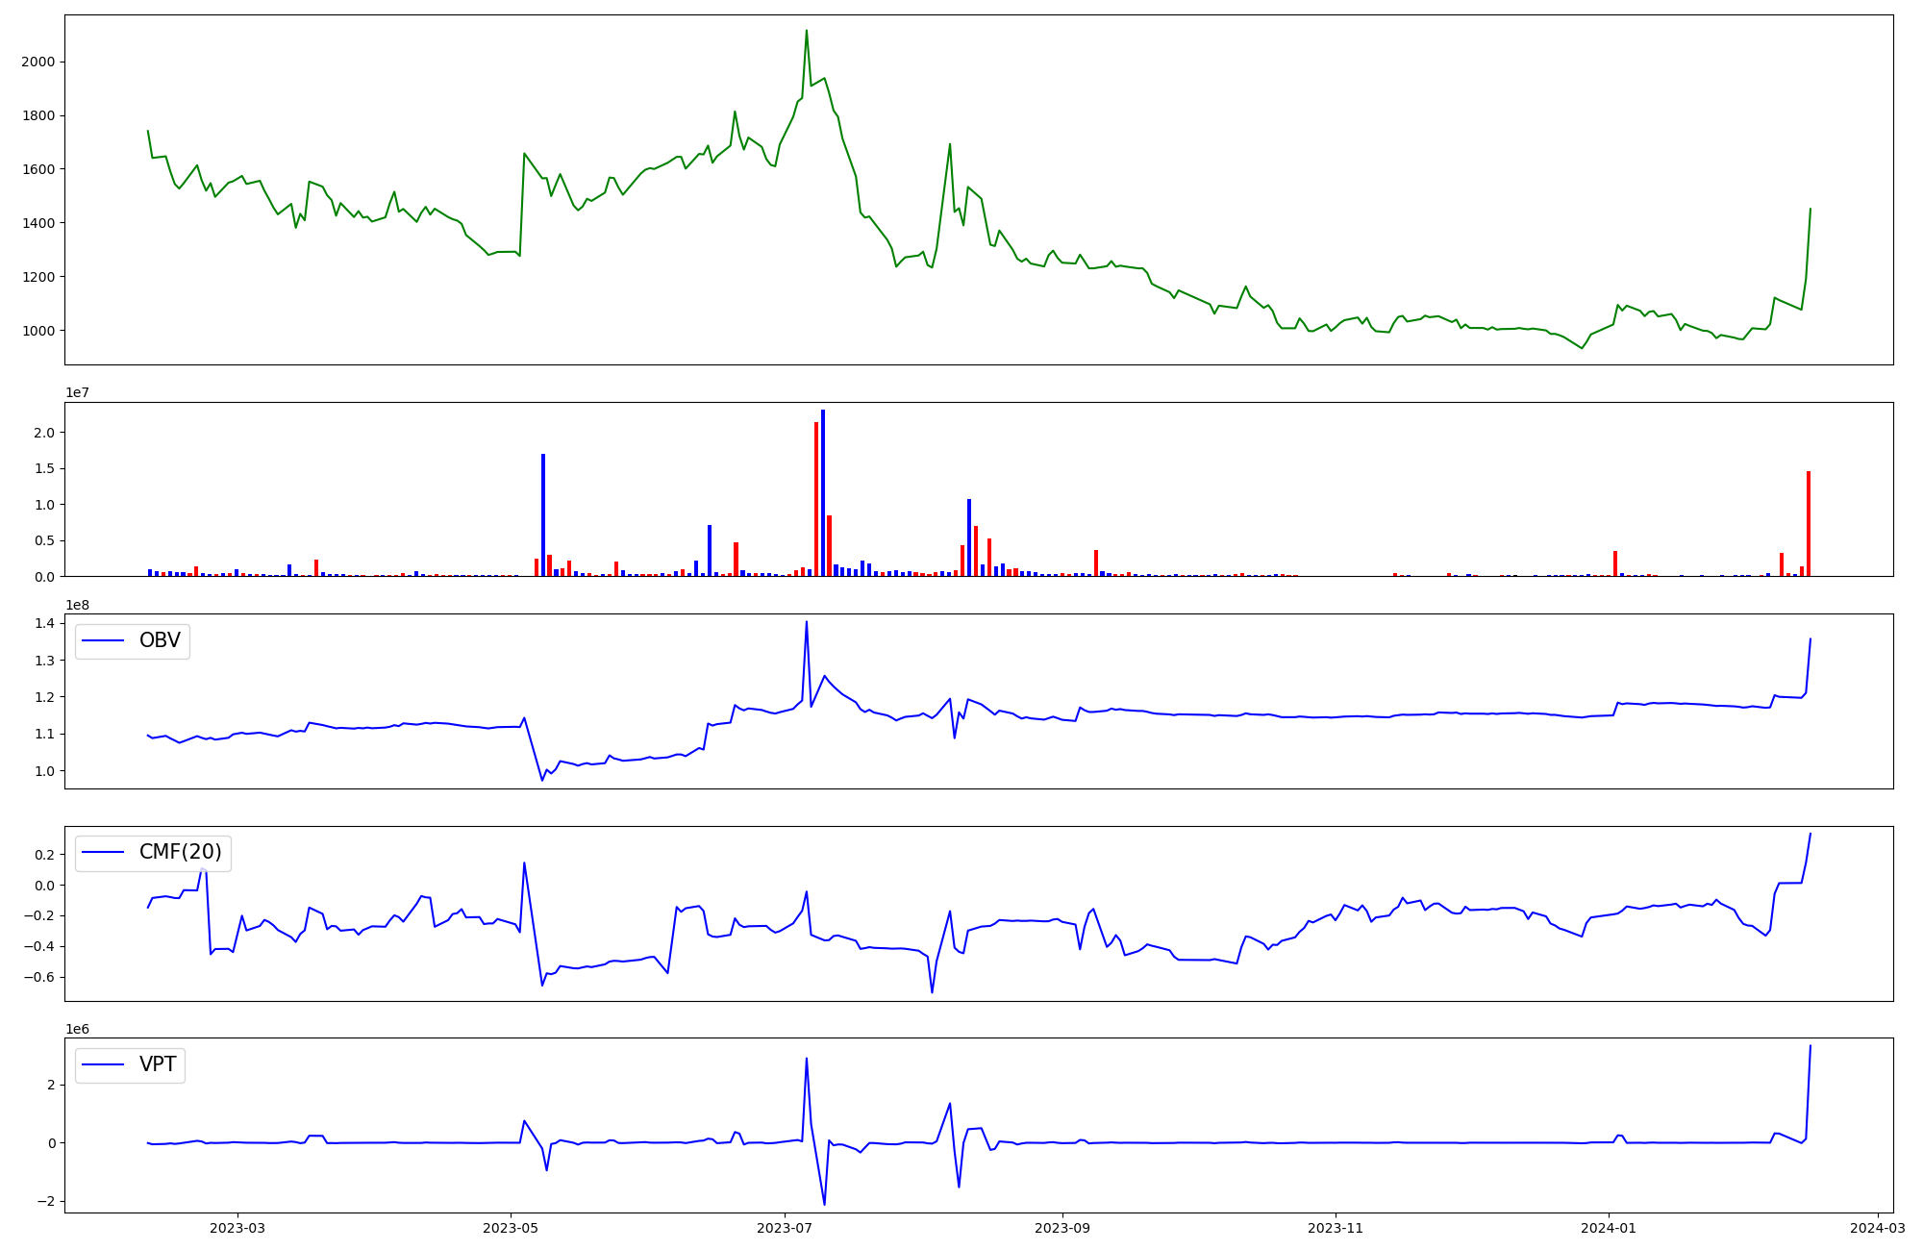Click the tallest blue volume bar
Viewport: 1923px width, 1250px height.
click(823, 490)
